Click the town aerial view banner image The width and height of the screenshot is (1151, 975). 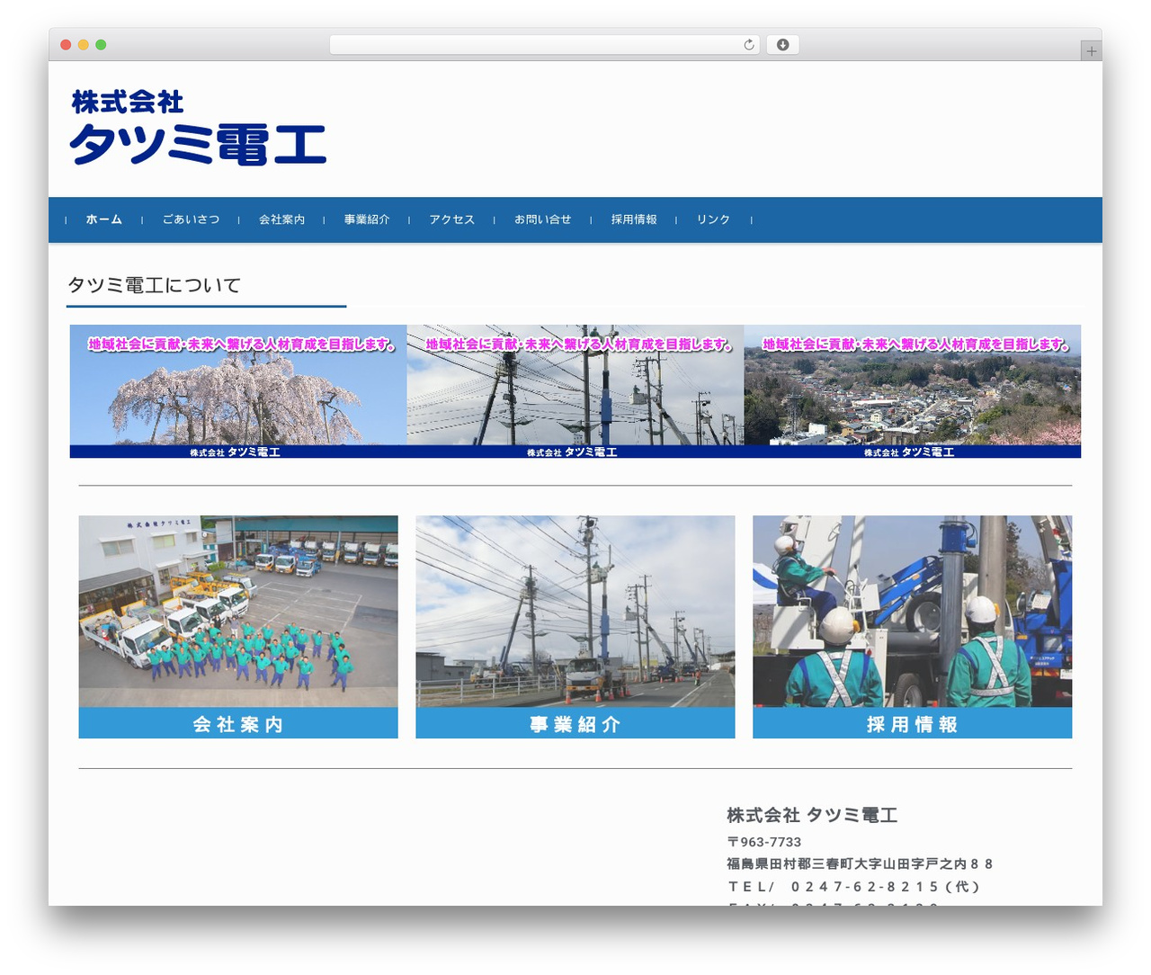(x=912, y=391)
